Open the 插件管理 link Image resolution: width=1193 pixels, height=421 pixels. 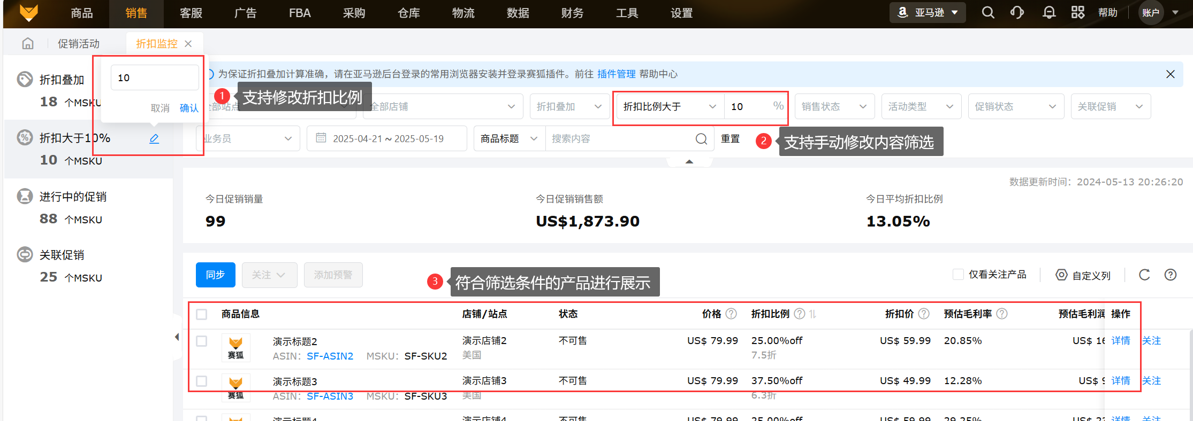pyautogui.click(x=616, y=74)
